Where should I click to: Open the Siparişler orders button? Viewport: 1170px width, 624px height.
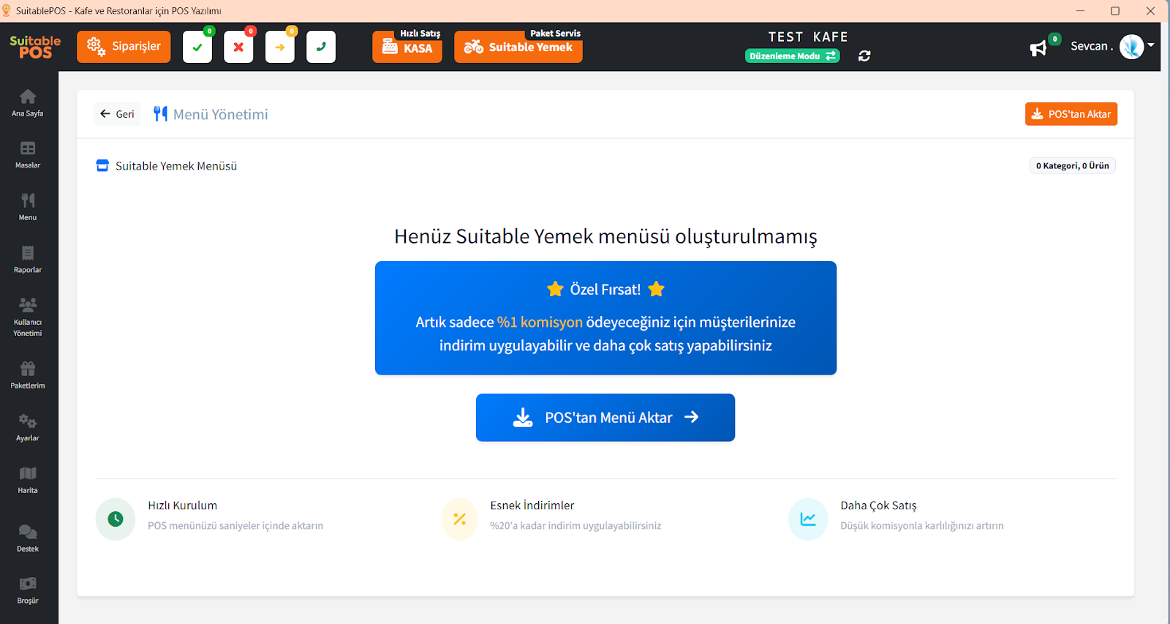click(124, 47)
